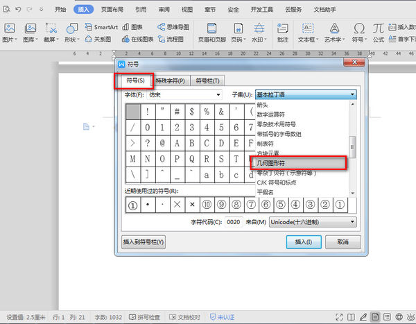Insert a chart (图表)

click(x=132, y=27)
